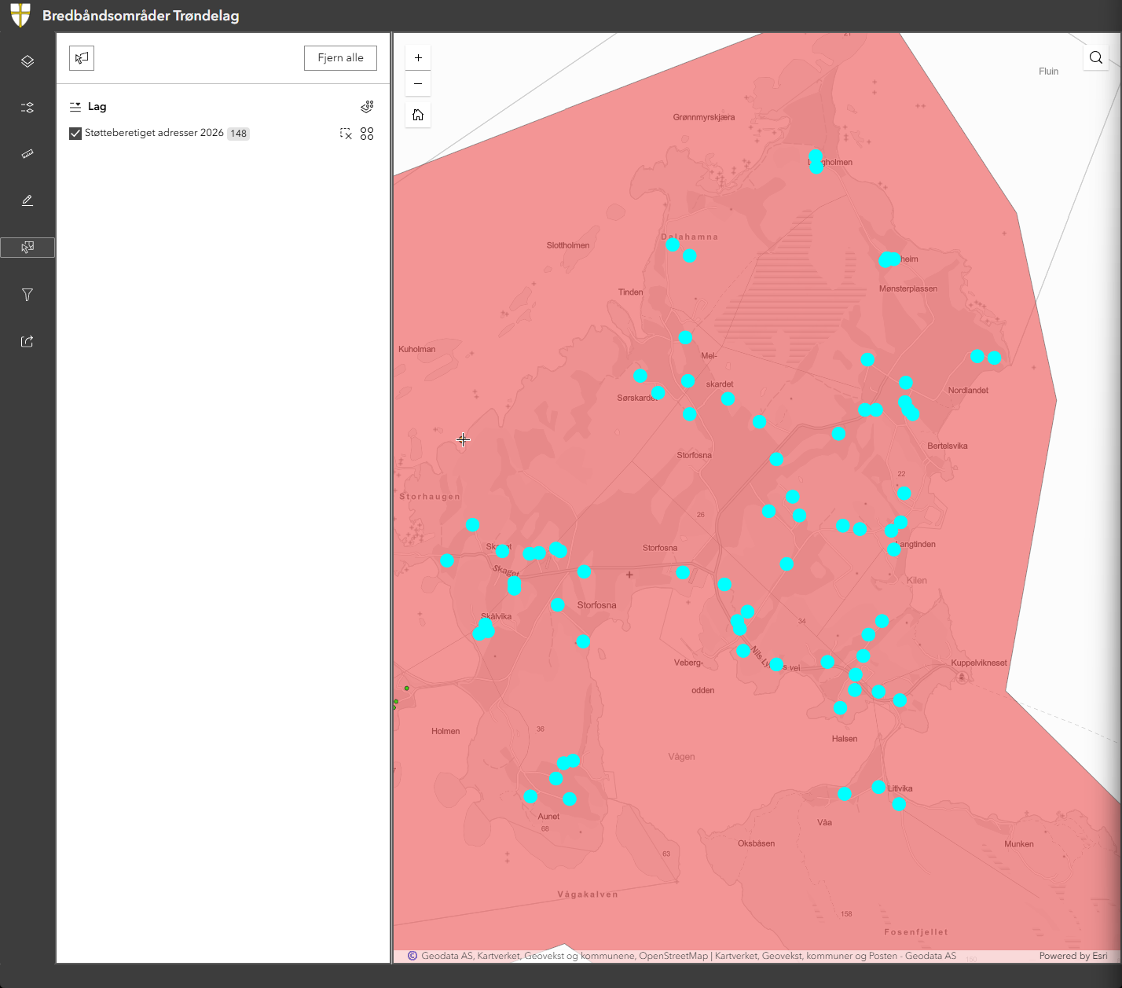Clear selection for Støtteberetiget adresser layer
This screenshot has width=1122, height=988.
(x=346, y=134)
